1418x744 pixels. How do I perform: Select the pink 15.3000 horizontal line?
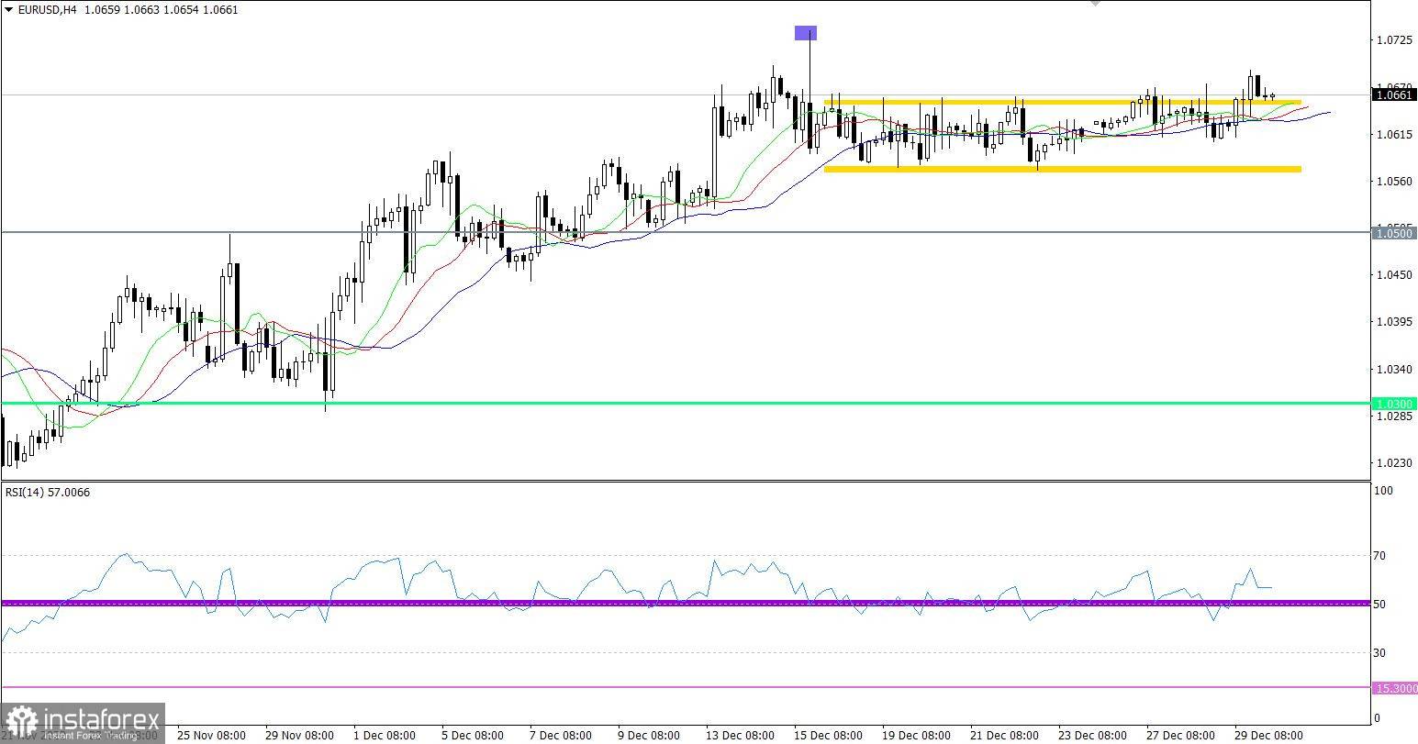pyautogui.click(x=685, y=687)
